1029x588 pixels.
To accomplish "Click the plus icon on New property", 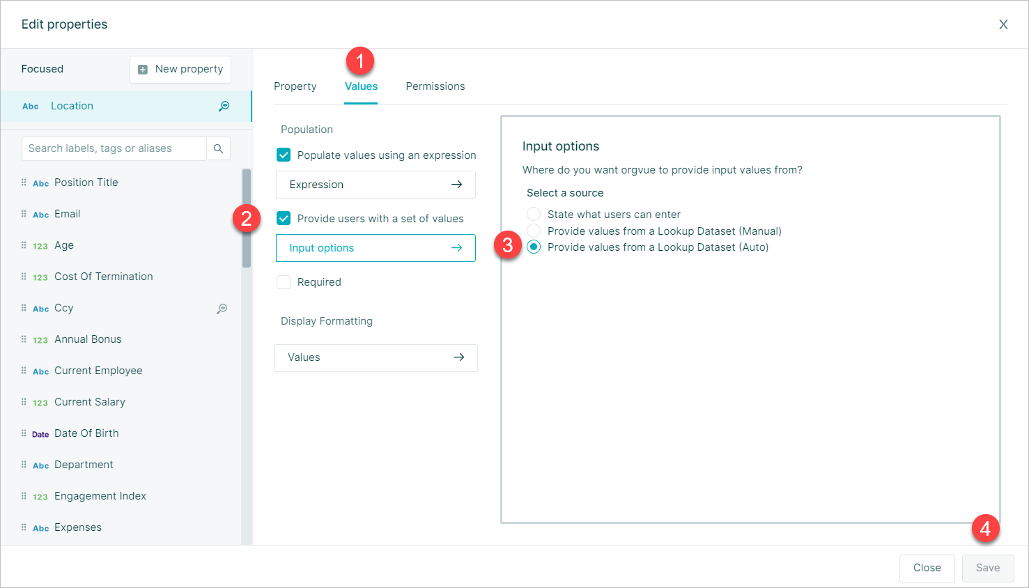I will [143, 70].
